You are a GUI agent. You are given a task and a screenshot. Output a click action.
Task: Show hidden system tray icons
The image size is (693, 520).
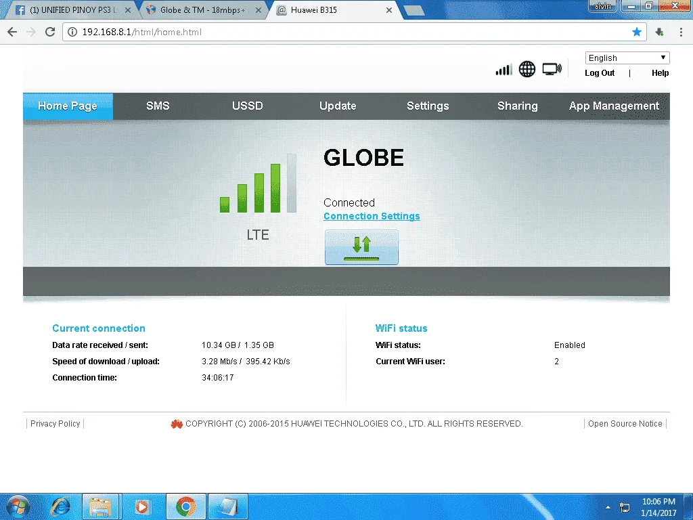(608, 507)
